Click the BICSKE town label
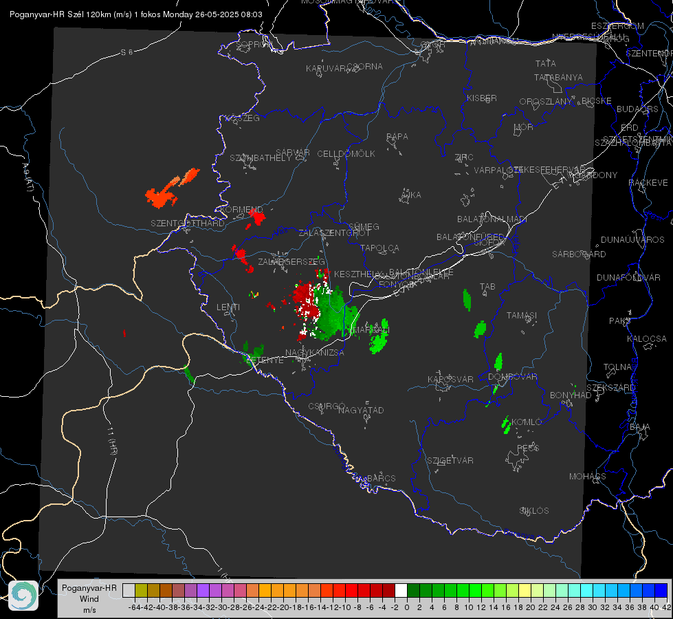The width and height of the screenshot is (673, 619). pos(597,101)
